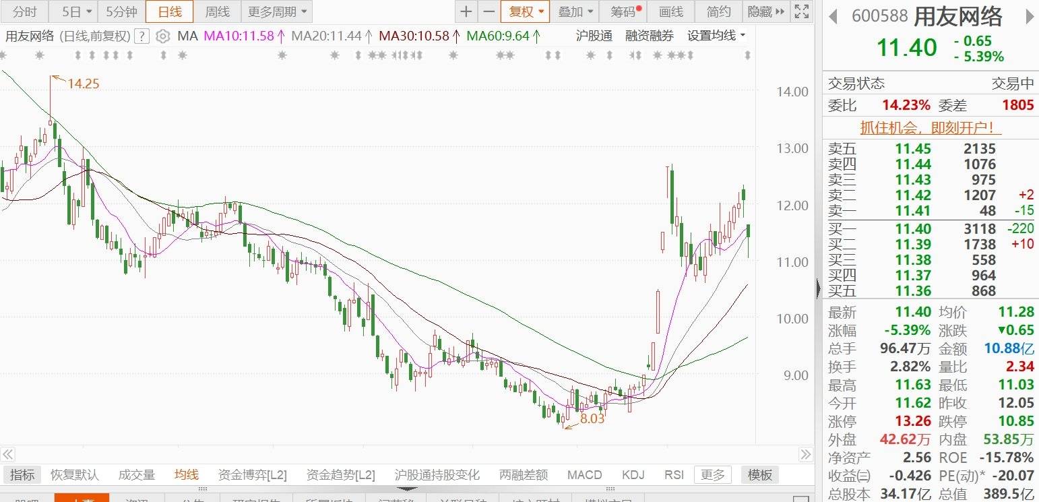Click 买五 bid price 11.36

(x=913, y=291)
